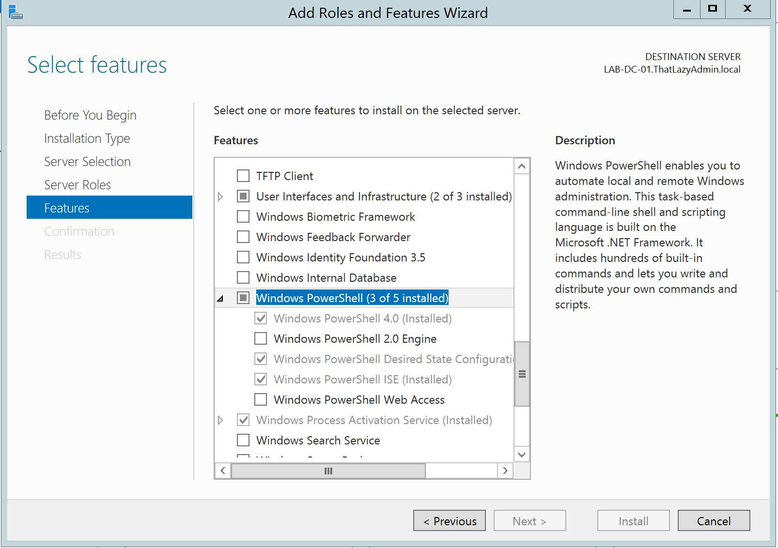Image resolution: width=778 pixels, height=548 pixels.
Task: Click the scroll-down arrow on the features list
Action: pos(522,455)
